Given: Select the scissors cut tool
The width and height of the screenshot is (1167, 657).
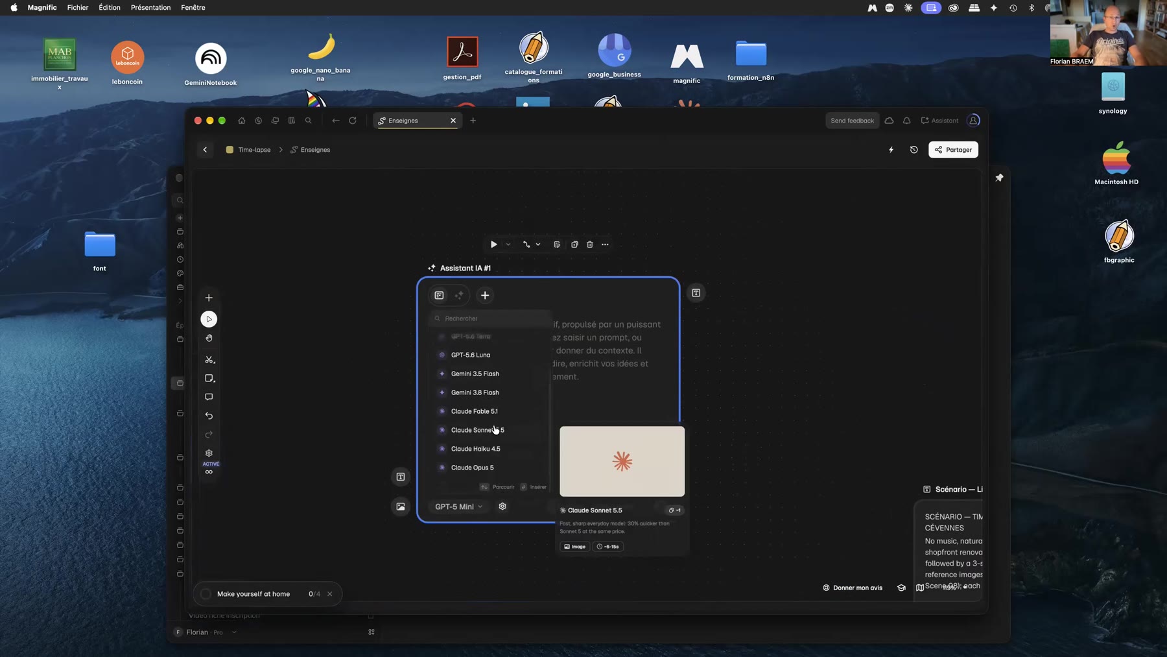Looking at the screenshot, I should pos(209,359).
